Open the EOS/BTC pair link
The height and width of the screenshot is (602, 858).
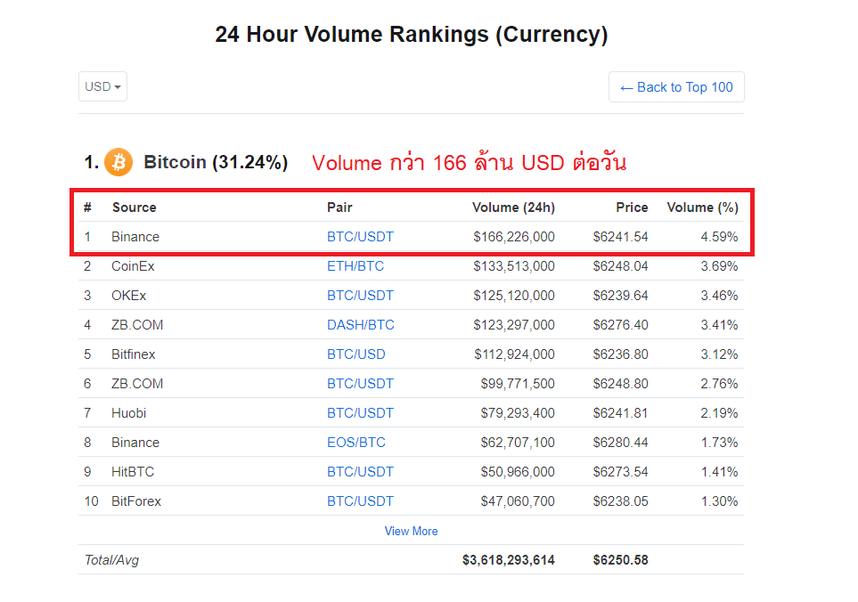tap(356, 443)
